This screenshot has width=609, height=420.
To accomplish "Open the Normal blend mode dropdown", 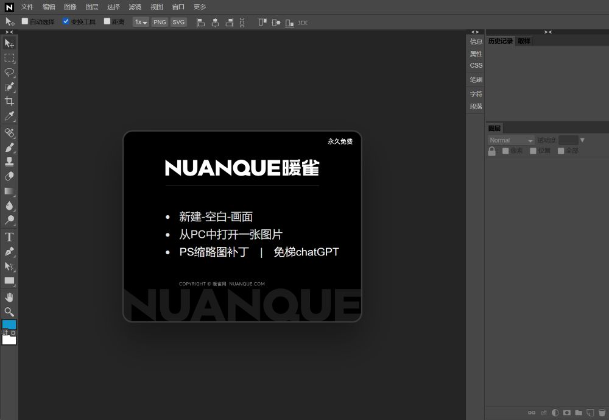I will pyautogui.click(x=511, y=140).
